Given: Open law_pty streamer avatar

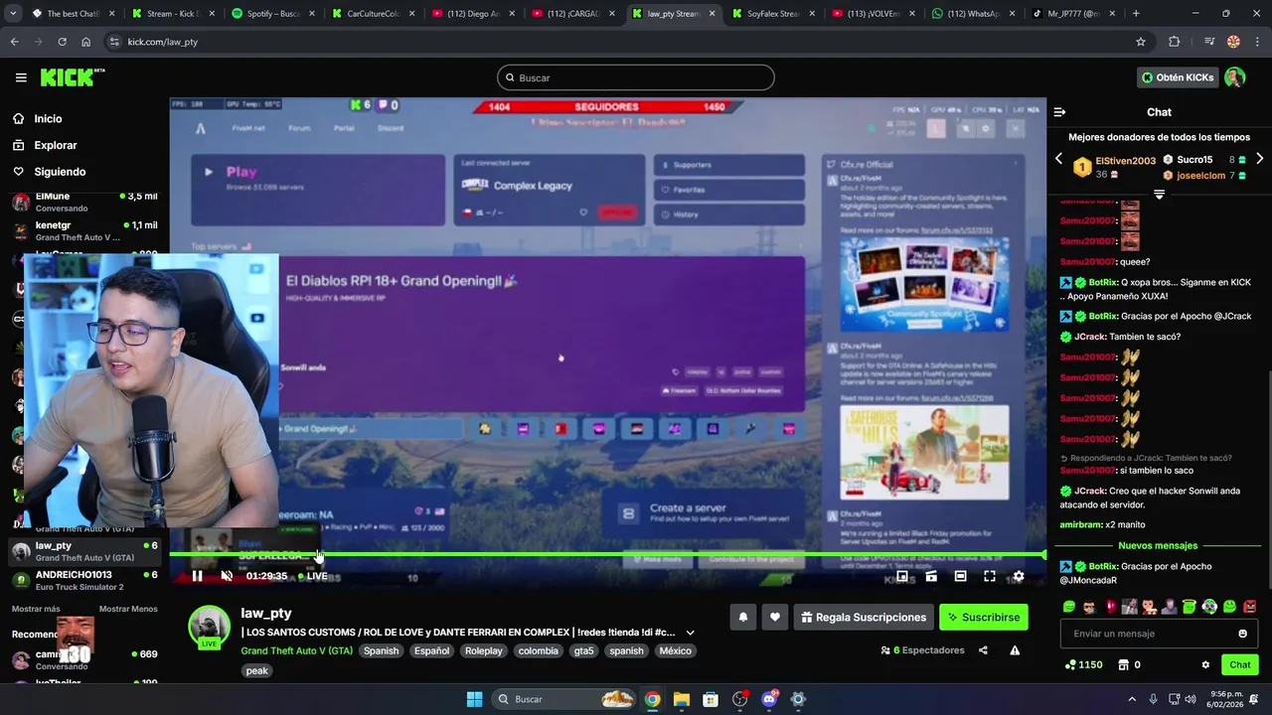Looking at the screenshot, I should [x=210, y=627].
